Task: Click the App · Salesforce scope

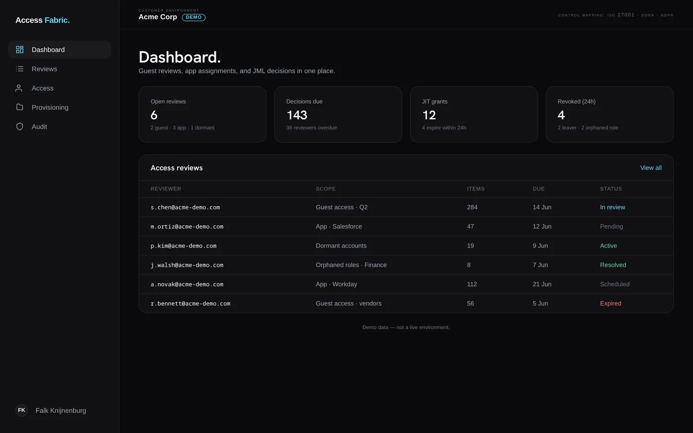Action: click(x=339, y=227)
